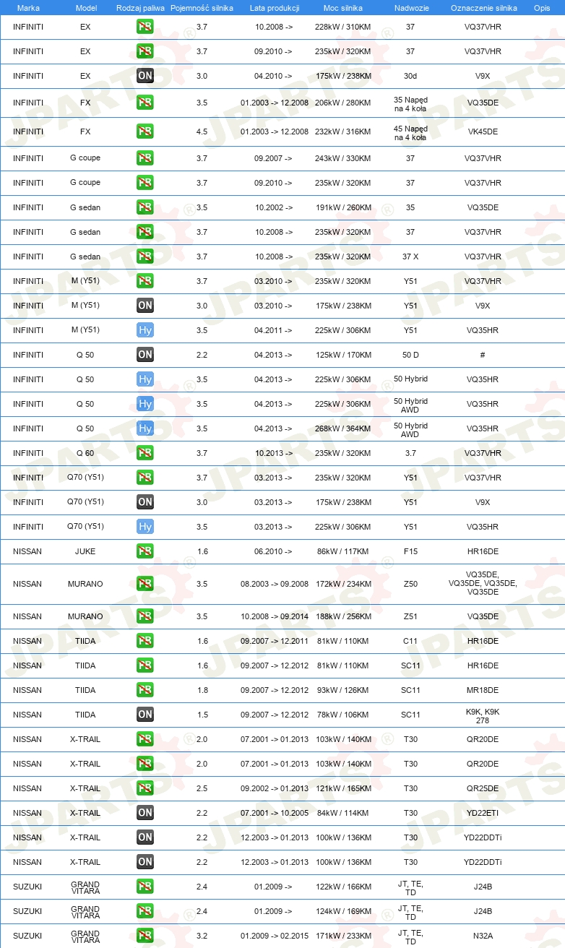Select the JUKE model cell
565x948 pixels.
click(x=85, y=551)
